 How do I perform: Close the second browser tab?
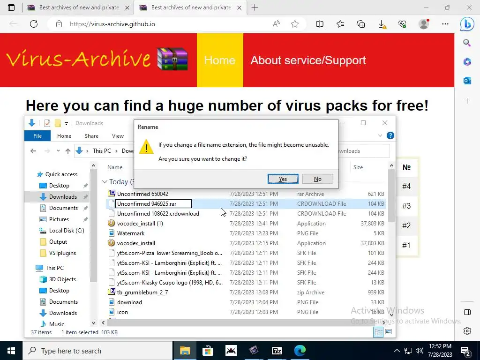[x=240, y=8]
